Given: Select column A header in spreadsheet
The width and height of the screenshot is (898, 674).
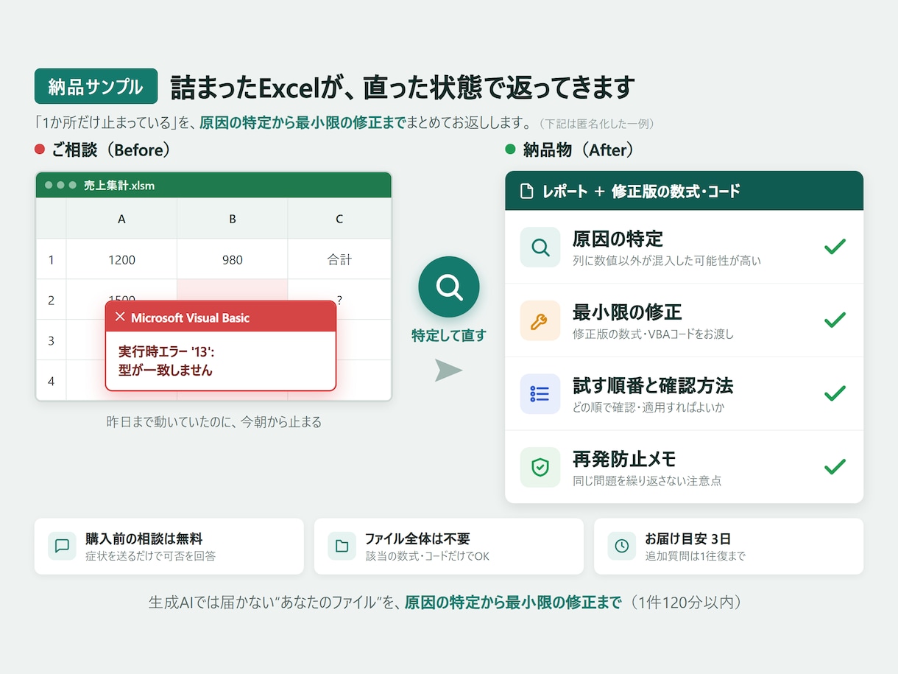Looking at the screenshot, I should click(121, 219).
